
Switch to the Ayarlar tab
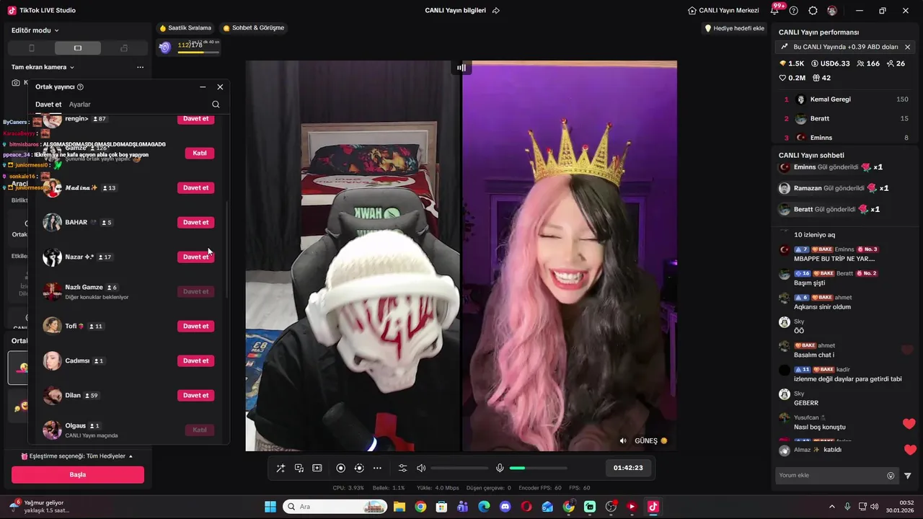pos(80,105)
